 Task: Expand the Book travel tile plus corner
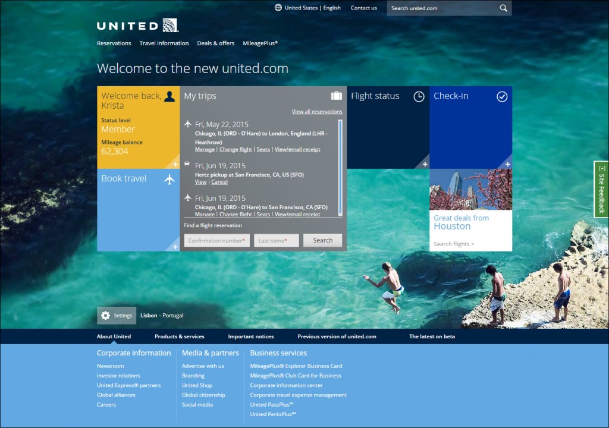pos(175,247)
